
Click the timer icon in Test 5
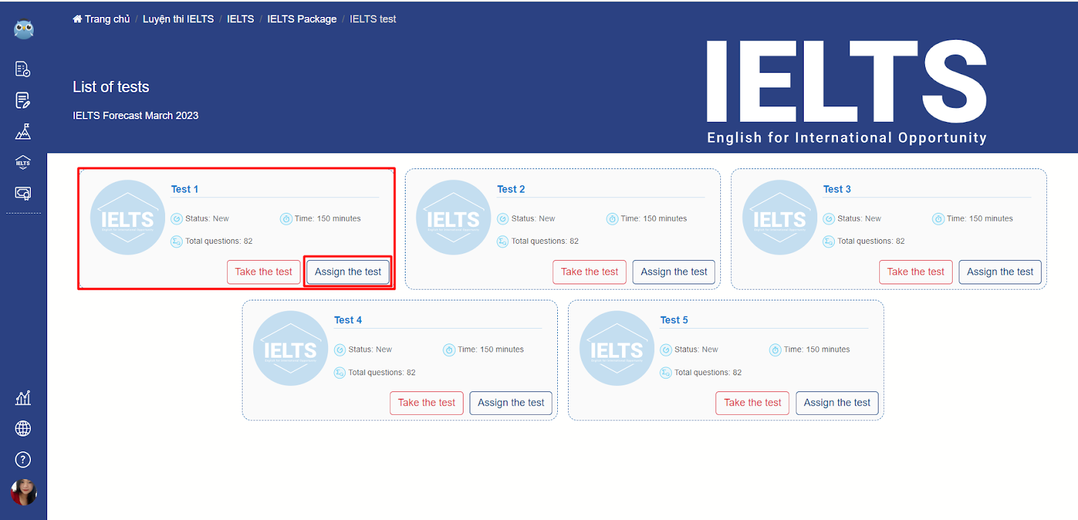[775, 350]
